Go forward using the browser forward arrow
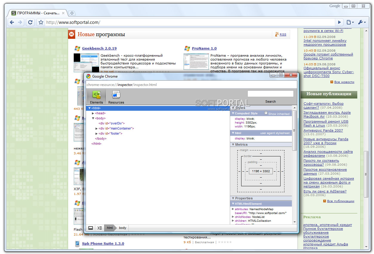Image resolution: width=374 pixels, height=254 pixels. tap(20, 22)
